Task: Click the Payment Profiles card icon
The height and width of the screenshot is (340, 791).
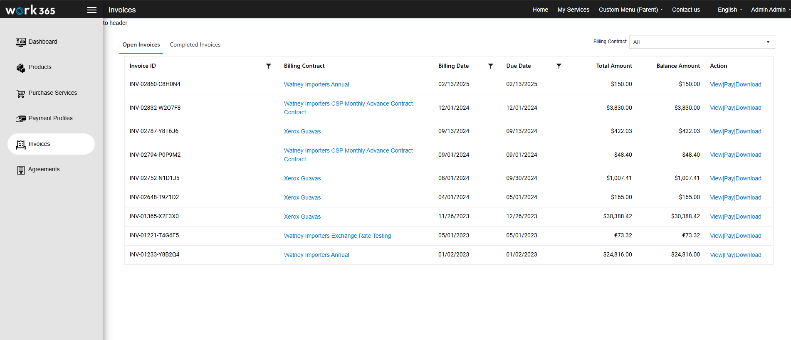Action: [20, 119]
